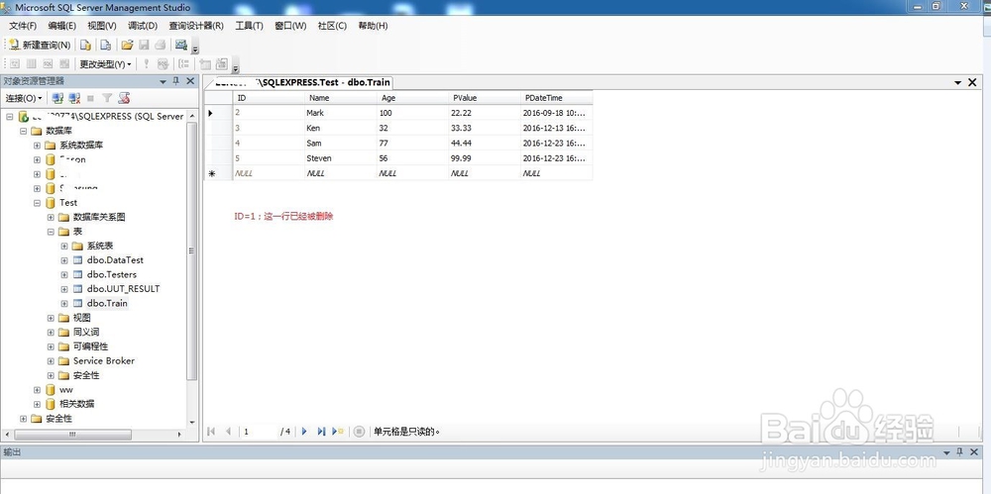Expand the dbo.UUT_RESULT table node
The image size is (991, 494).
(64, 289)
